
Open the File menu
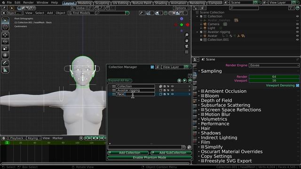9,2
